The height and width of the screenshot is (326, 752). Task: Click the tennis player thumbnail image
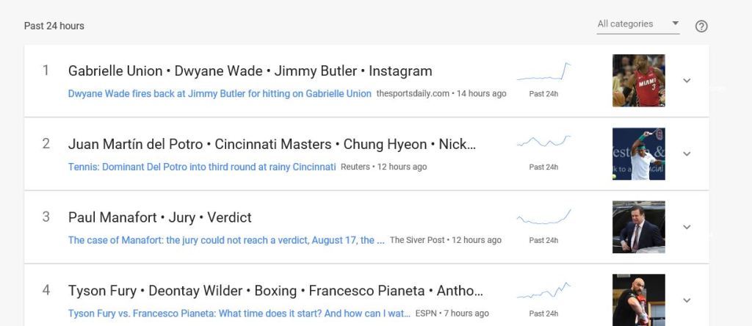tap(638, 154)
